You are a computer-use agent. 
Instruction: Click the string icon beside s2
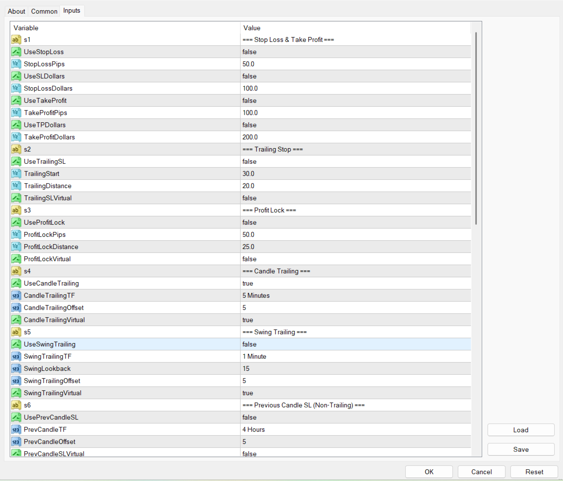pos(16,149)
